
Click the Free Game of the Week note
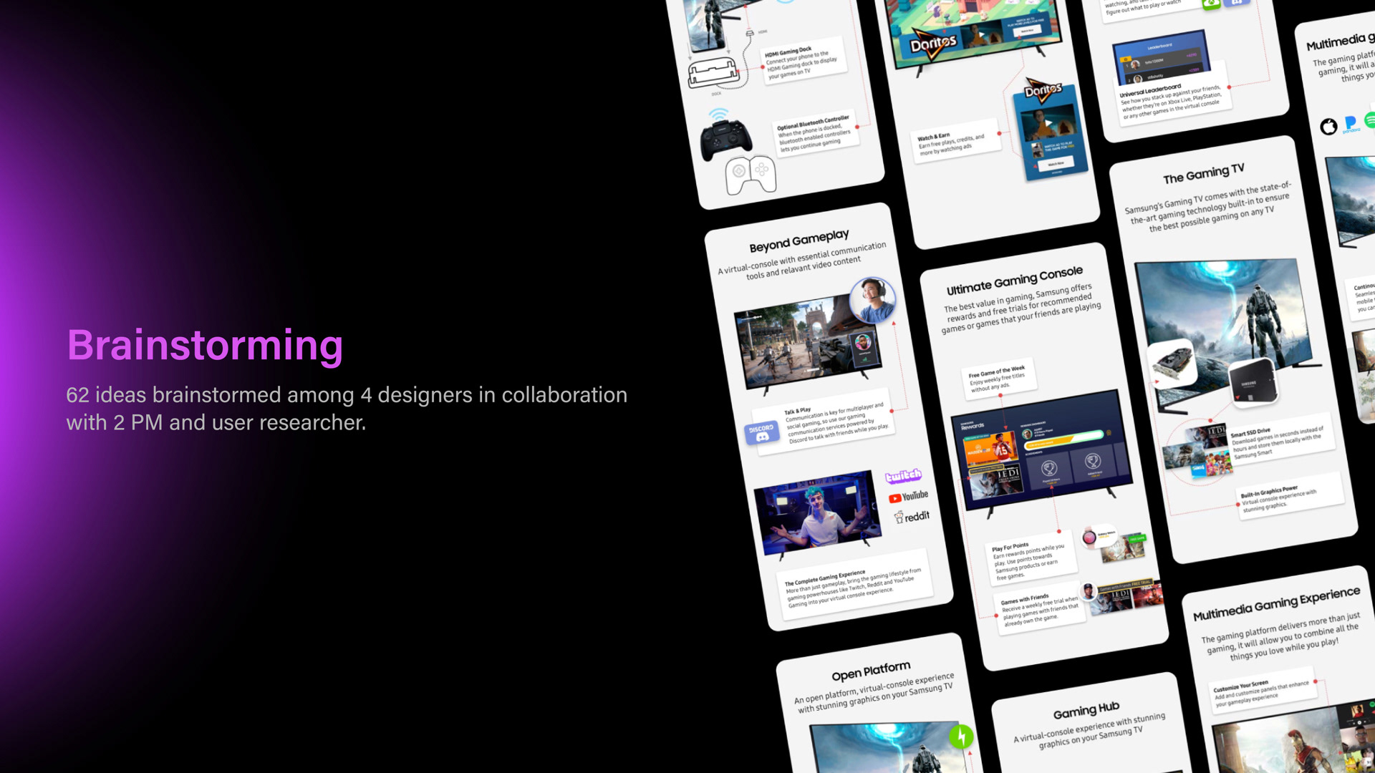point(998,379)
